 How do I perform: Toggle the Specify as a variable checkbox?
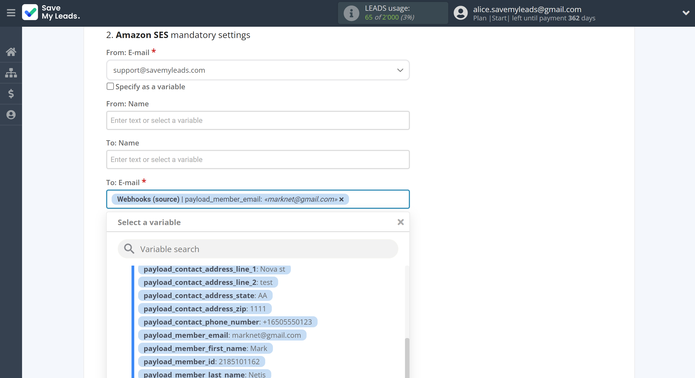click(x=110, y=87)
